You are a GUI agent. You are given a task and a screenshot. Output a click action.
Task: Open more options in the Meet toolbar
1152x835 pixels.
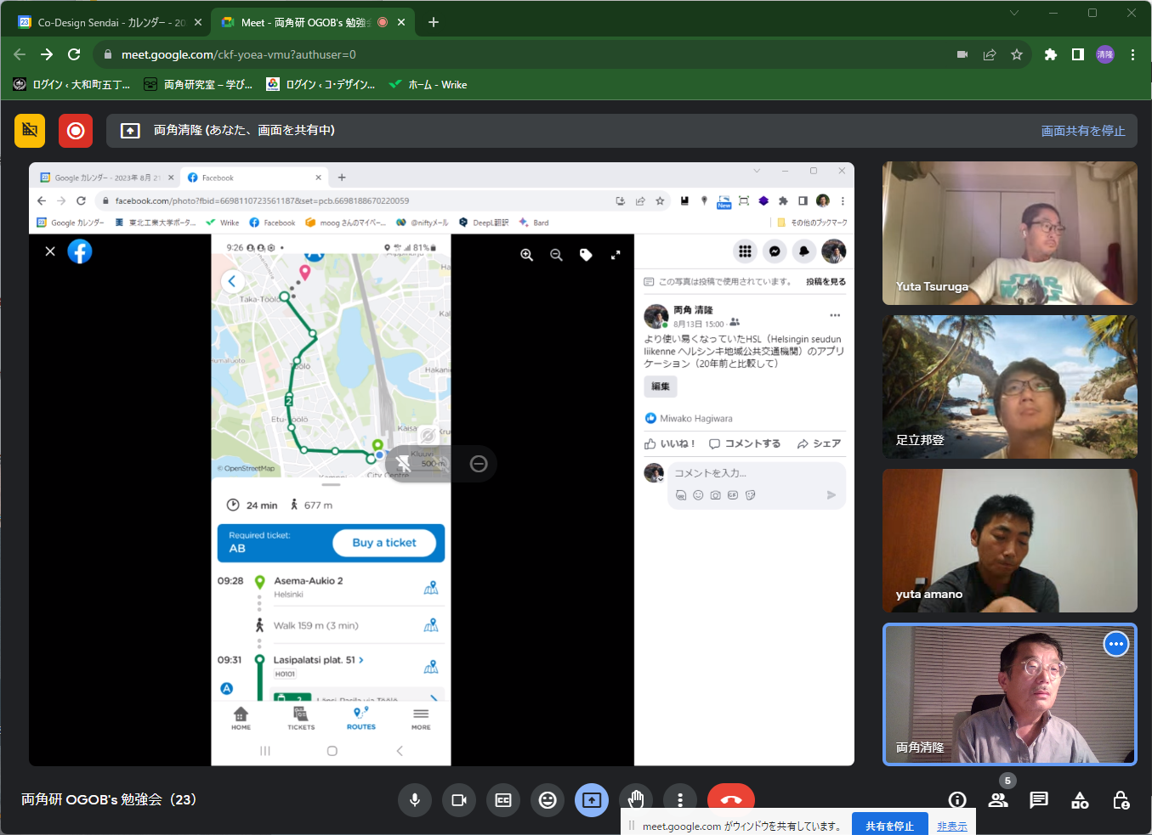(x=680, y=800)
